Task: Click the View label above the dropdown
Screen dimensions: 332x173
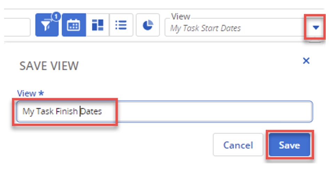Action: (x=181, y=16)
